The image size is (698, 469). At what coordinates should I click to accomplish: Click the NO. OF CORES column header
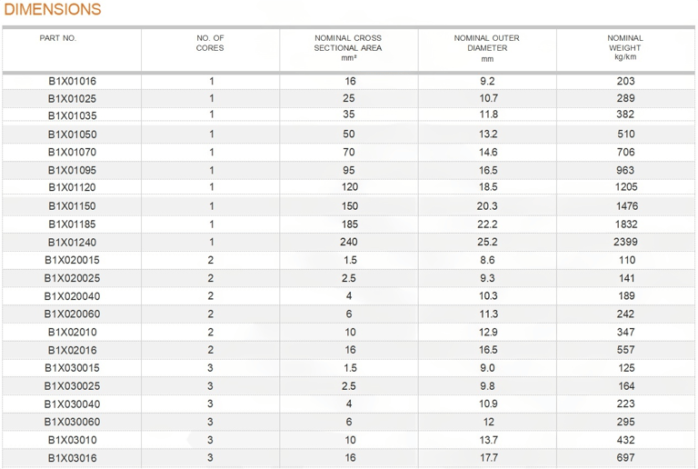click(x=210, y=43)
